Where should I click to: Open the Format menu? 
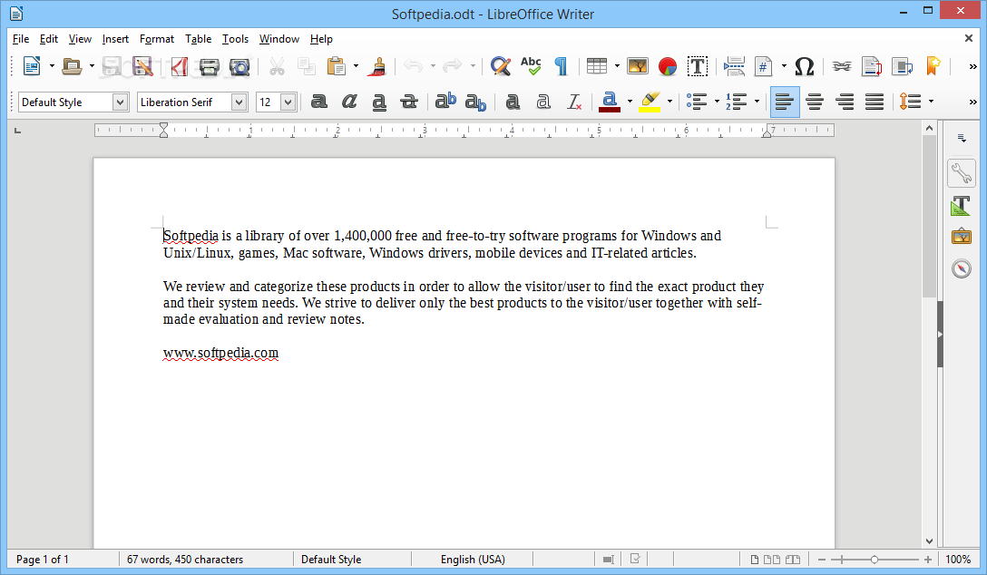click(157, 39)
